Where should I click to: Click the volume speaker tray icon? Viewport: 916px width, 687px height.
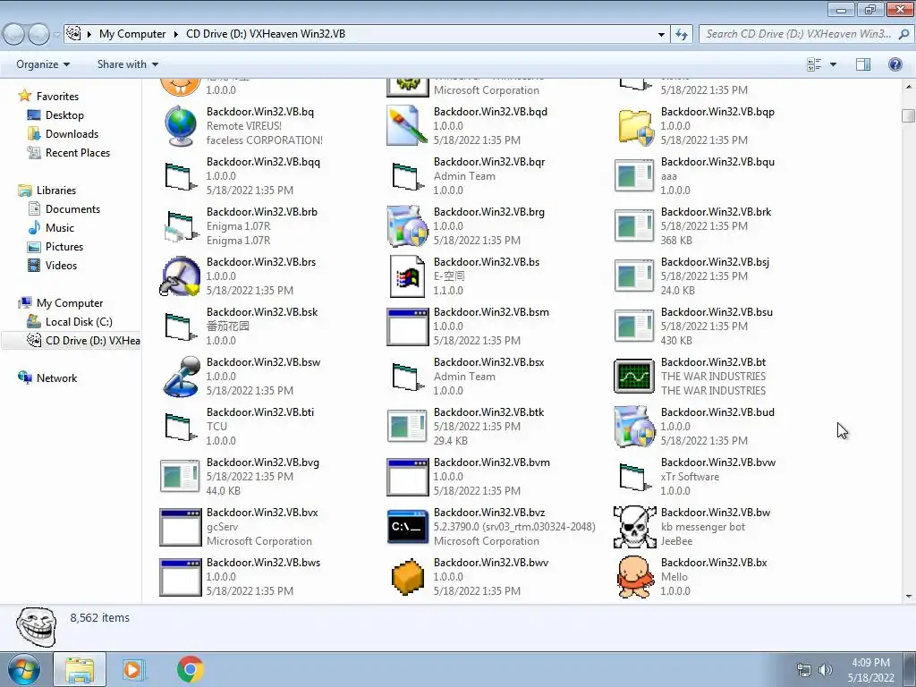click(825, 670)
